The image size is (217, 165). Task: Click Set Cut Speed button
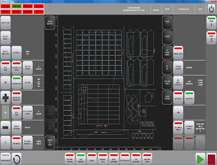coord(28,68)
